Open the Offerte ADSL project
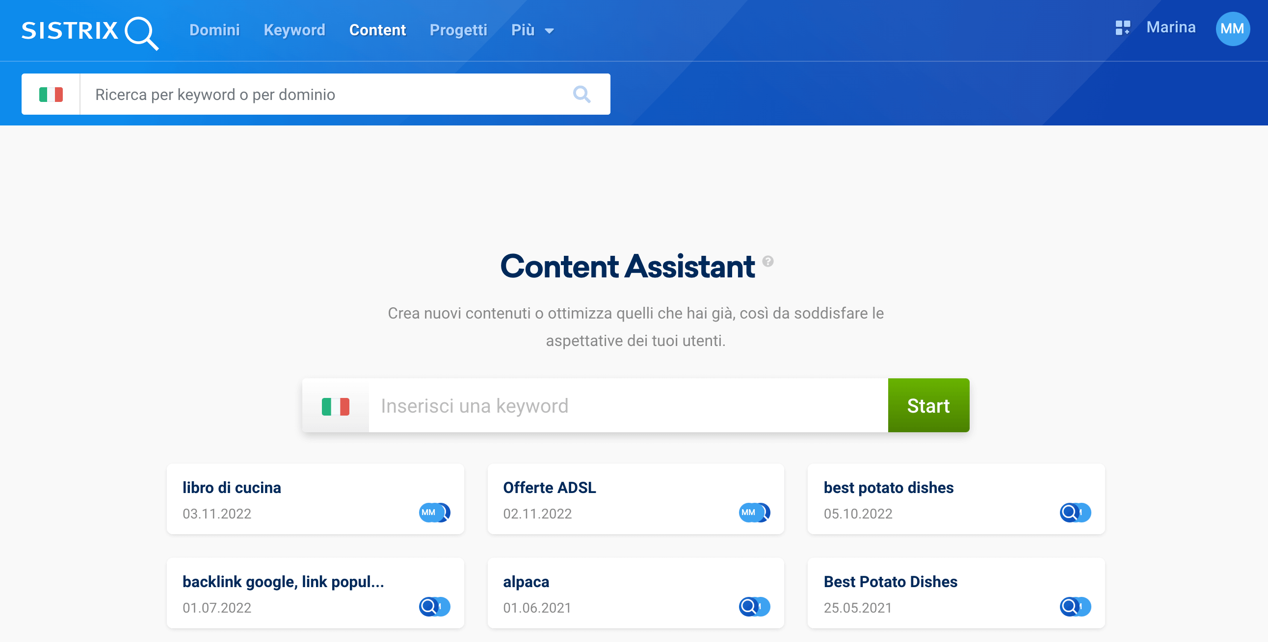Image resolution: width=1268 pixels, height=642 pixels. pos(635,499)
